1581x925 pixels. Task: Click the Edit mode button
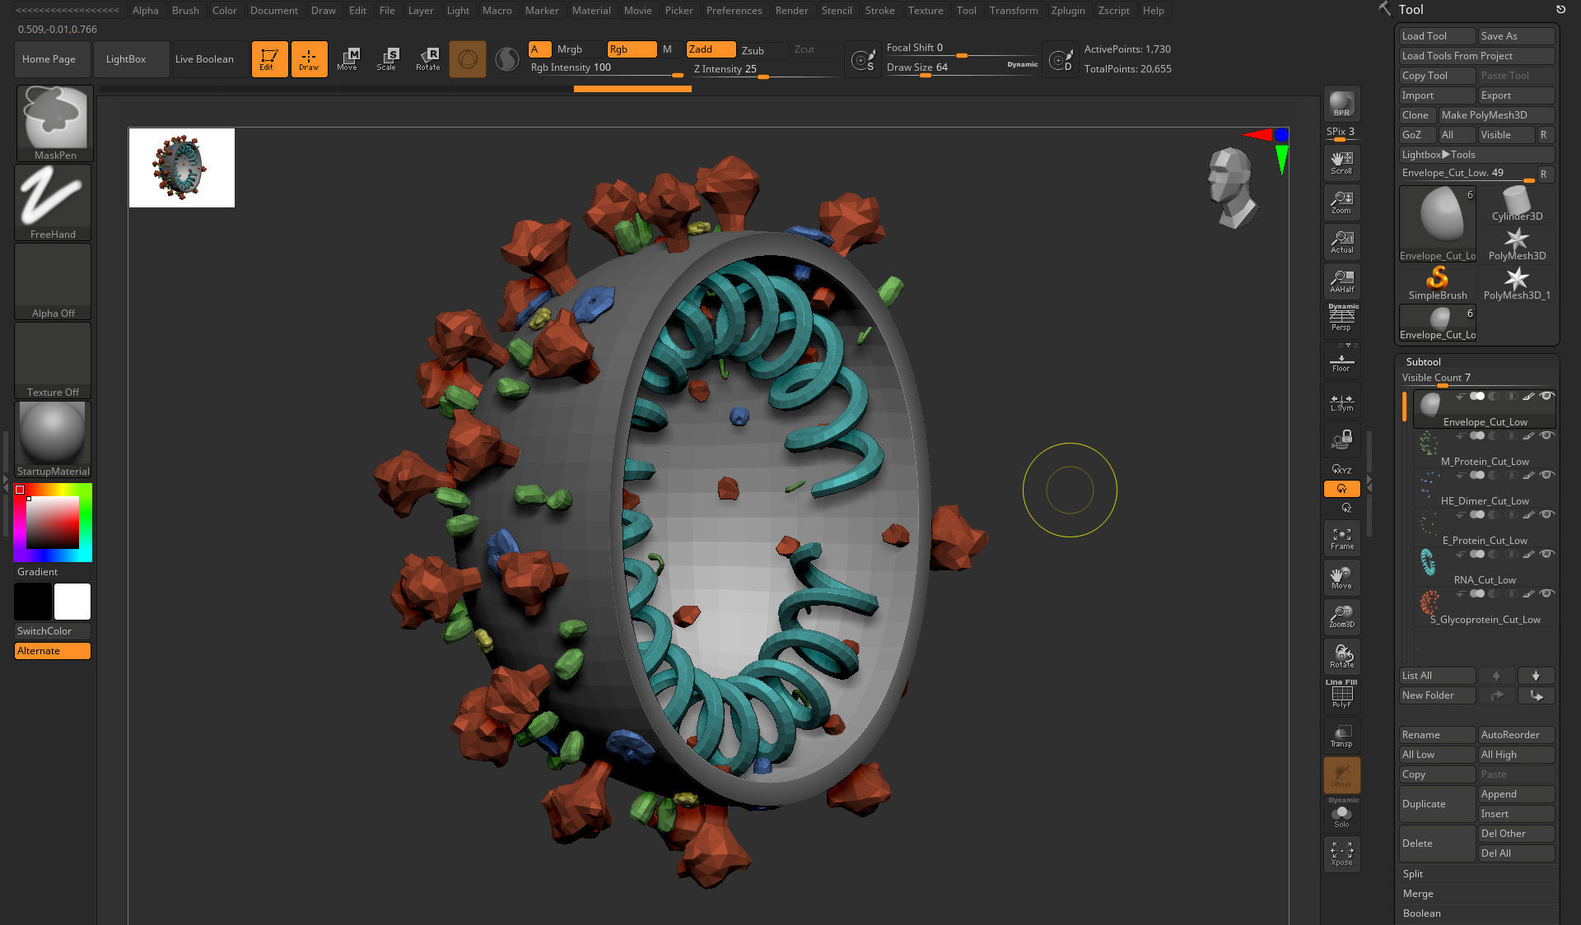269,58
